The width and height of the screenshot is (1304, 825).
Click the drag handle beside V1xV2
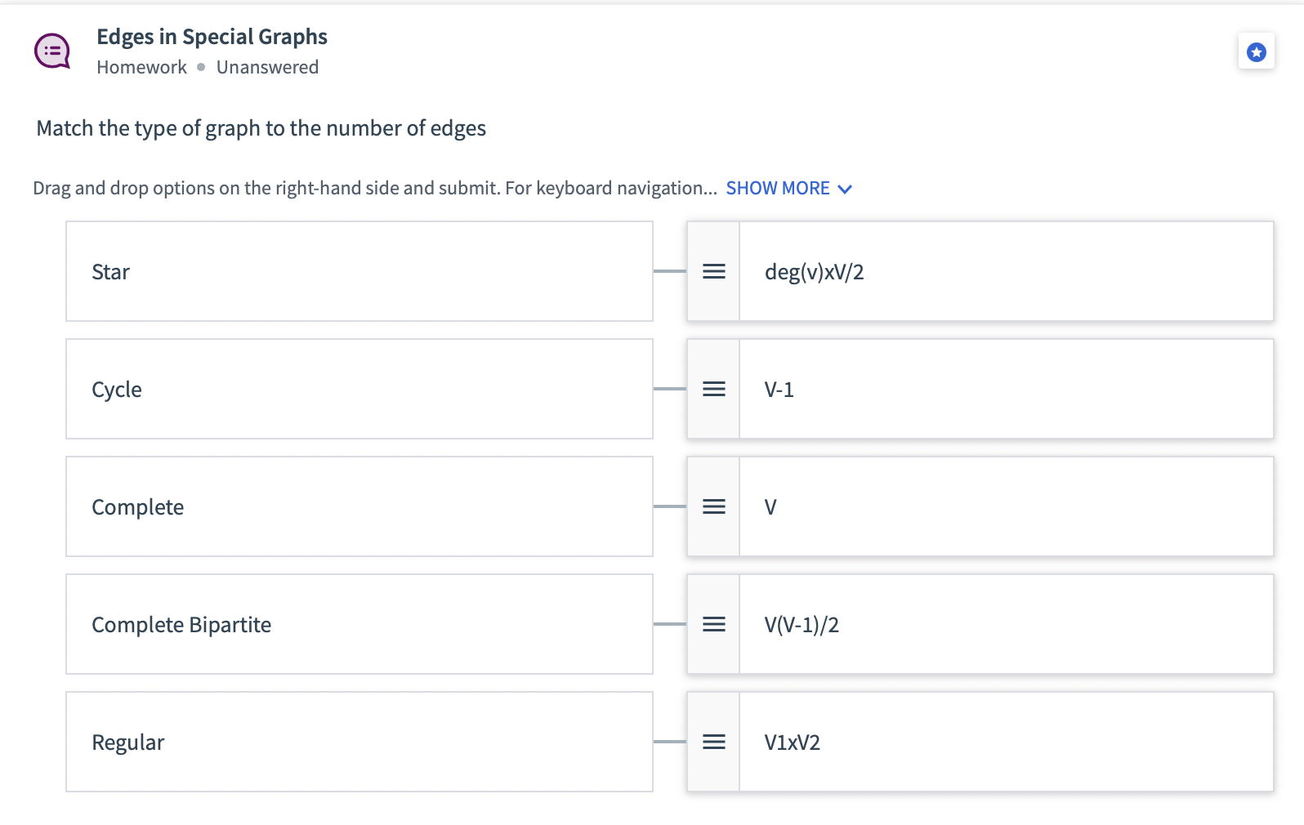[x=713, y=742]
